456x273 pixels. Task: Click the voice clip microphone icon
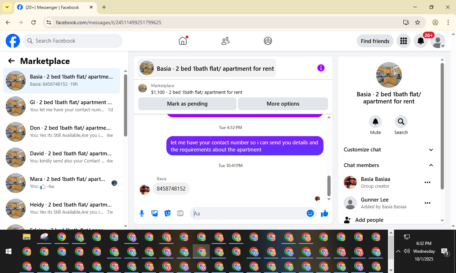point(142,213)
